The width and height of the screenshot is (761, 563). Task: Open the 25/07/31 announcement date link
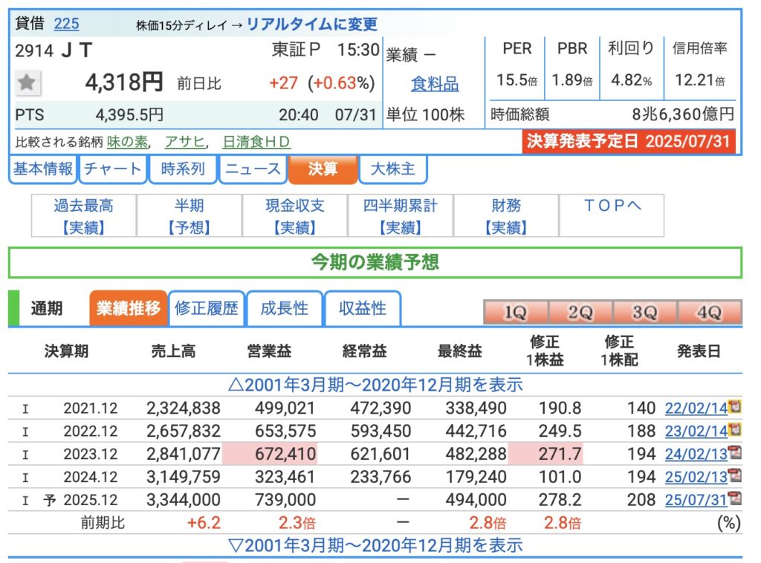click(x=696, y=499)
